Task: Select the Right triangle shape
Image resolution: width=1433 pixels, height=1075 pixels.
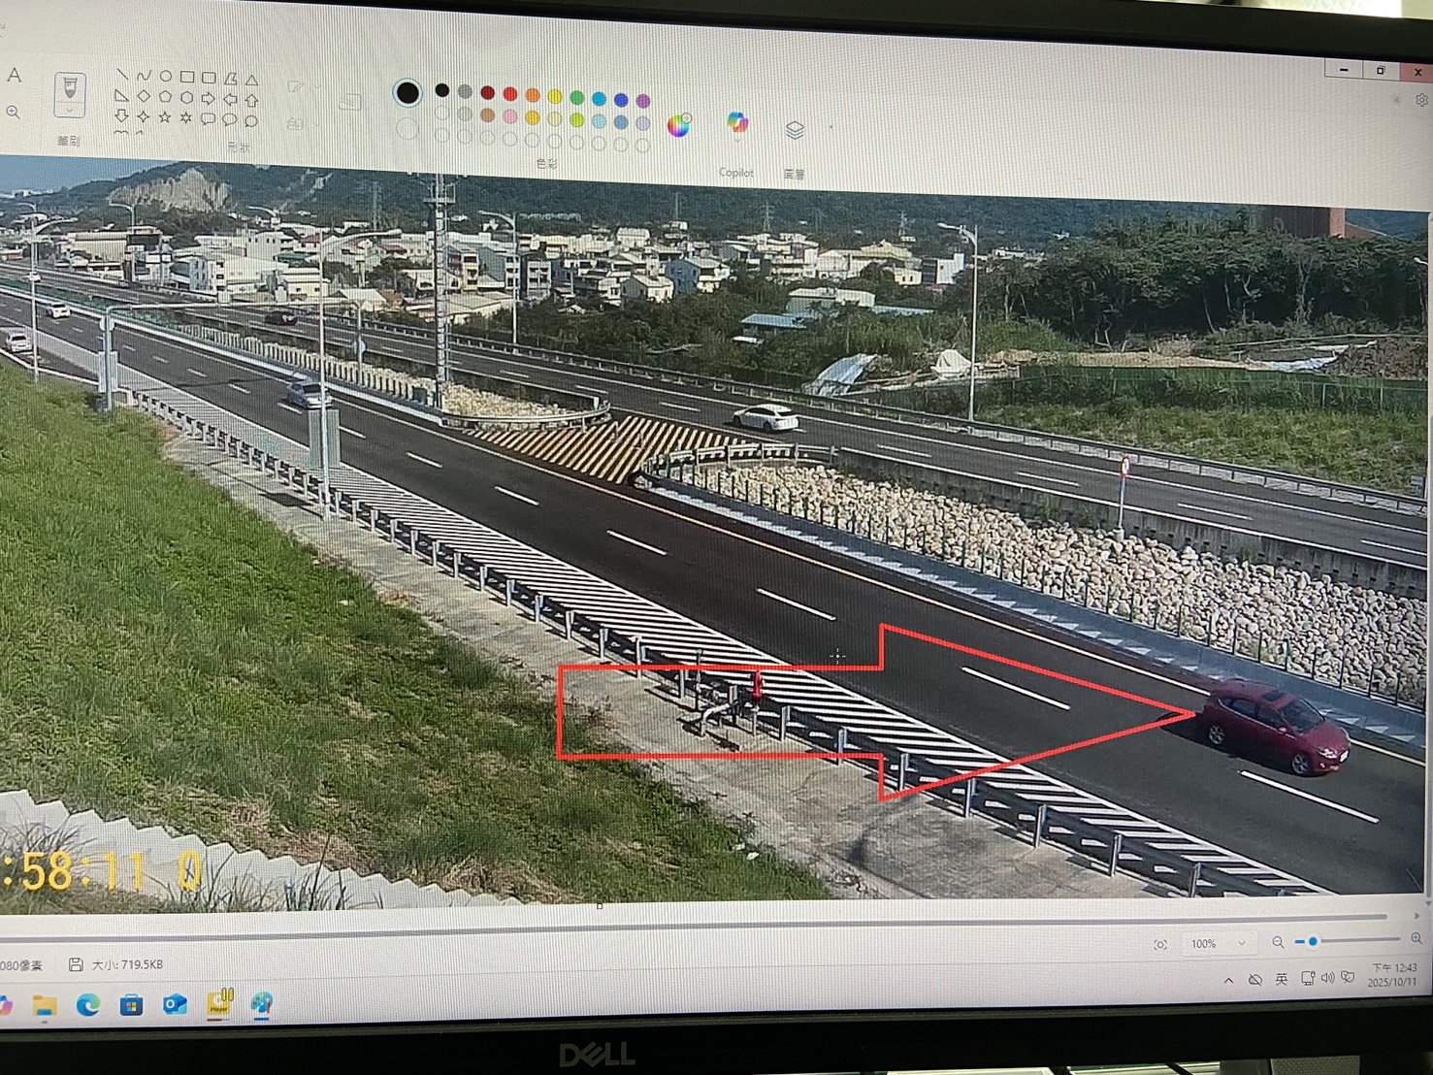Action: tap(121, 95)
